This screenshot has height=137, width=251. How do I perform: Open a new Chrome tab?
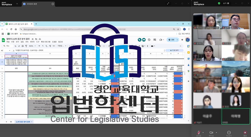[x=36, y=24]
